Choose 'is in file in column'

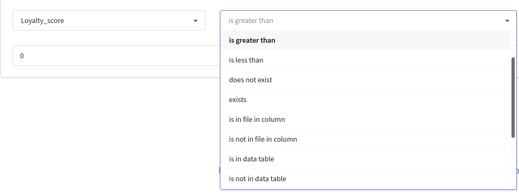[365, 119]
